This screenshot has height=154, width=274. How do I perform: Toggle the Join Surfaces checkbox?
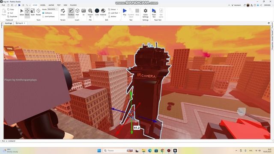48,17
